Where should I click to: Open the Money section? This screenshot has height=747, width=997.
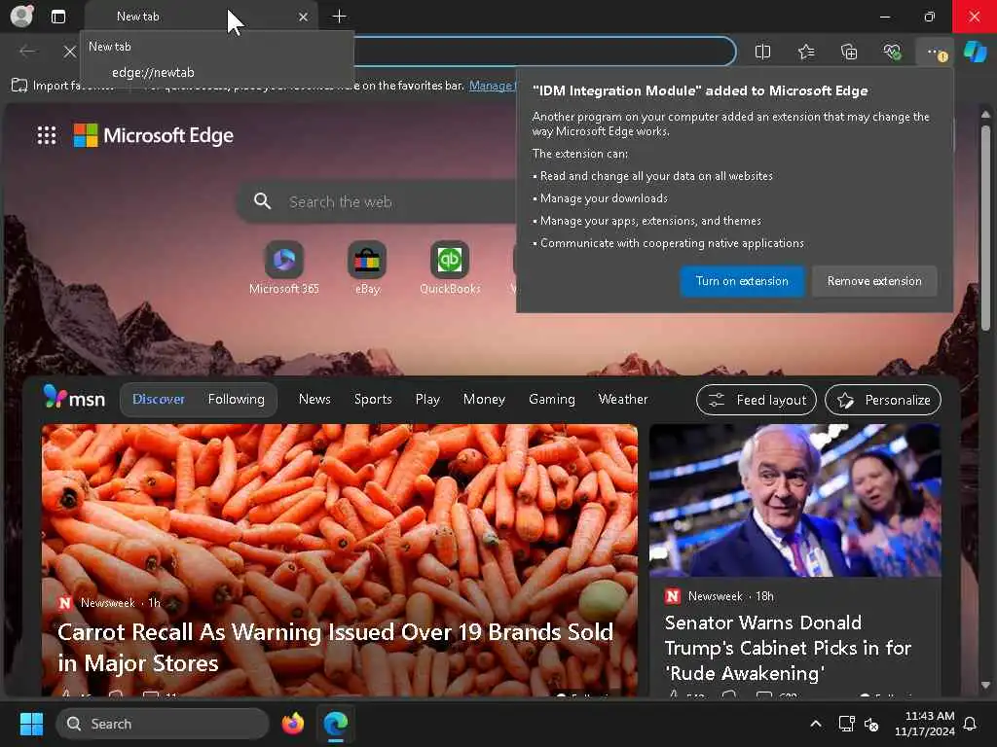coord(484,399)
